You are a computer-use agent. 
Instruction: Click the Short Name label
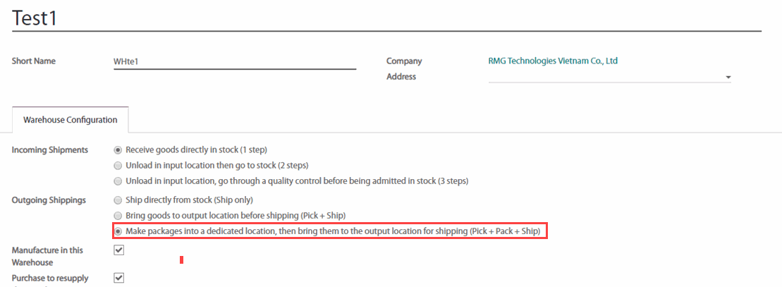point(34,61)
